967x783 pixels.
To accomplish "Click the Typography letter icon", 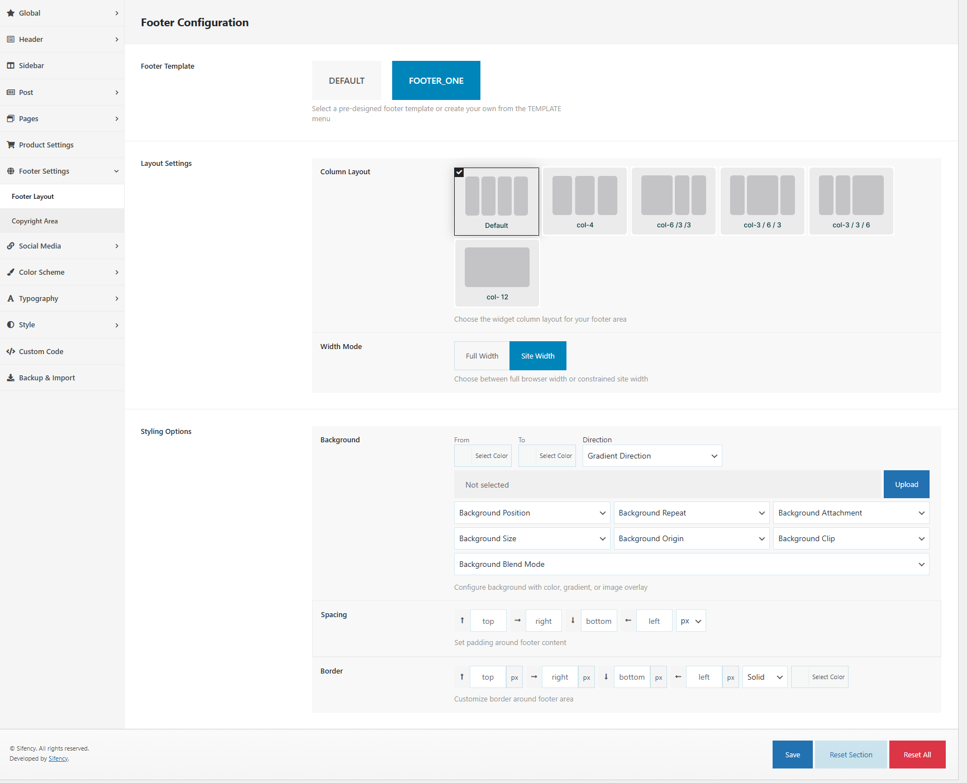I will point(11,298).
